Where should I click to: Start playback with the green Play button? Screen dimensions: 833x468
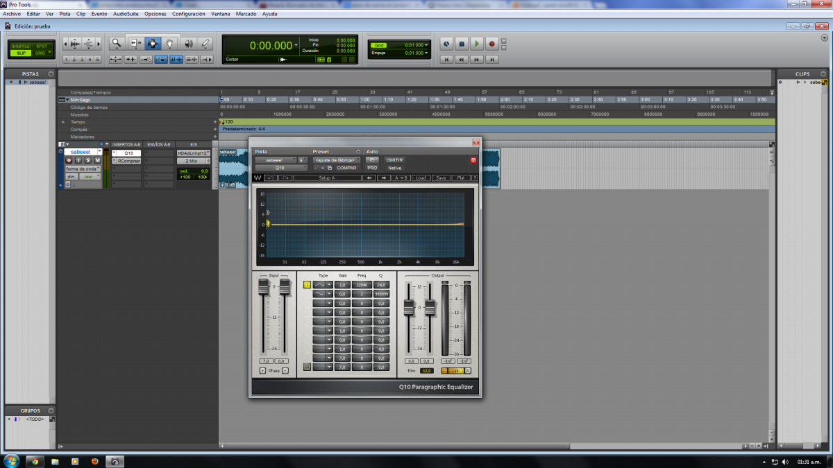tap(477, 44)
